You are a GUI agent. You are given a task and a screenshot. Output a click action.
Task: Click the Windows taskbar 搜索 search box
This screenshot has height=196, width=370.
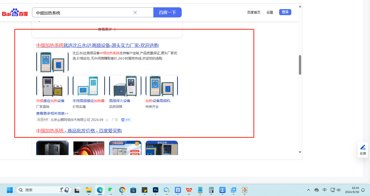coord(44,190)
